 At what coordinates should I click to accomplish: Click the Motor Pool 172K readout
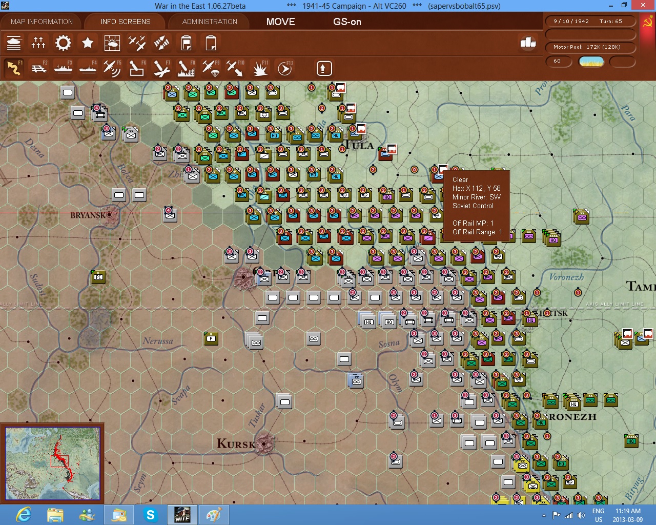[590, 47]
